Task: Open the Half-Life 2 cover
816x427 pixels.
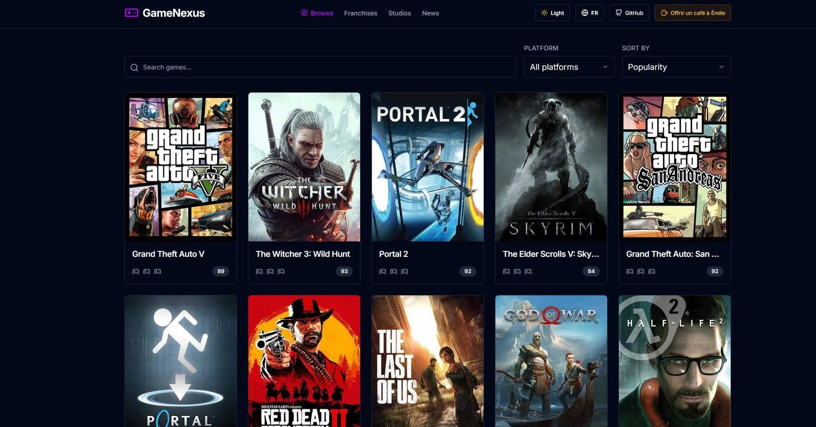Action: tap(675, 361)
